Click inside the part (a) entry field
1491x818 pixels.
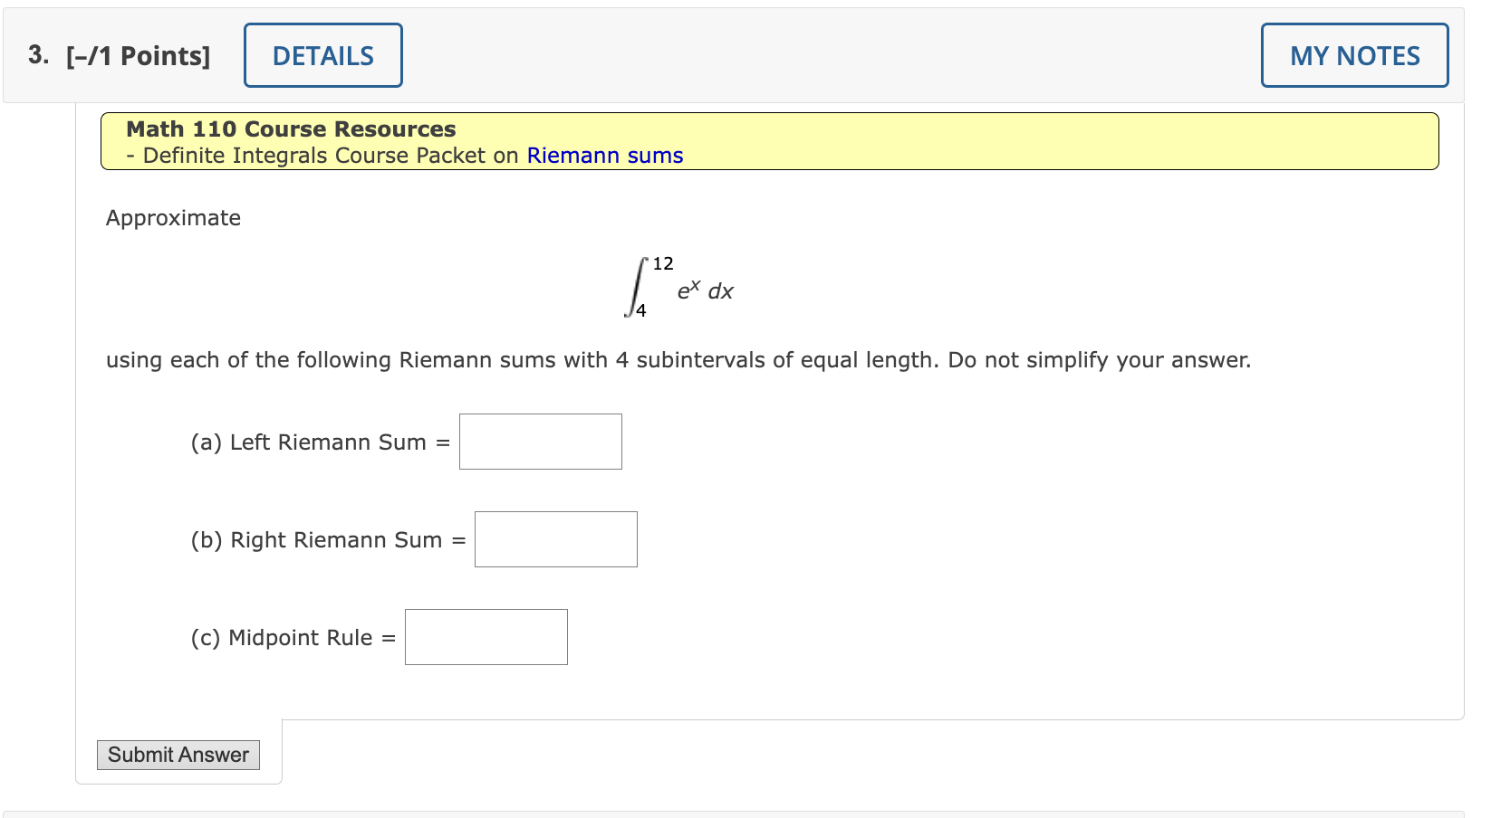pos(540,442)
